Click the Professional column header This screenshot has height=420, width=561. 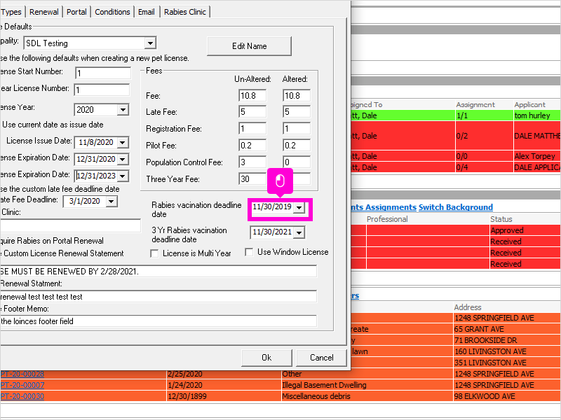tap(428, 219)
